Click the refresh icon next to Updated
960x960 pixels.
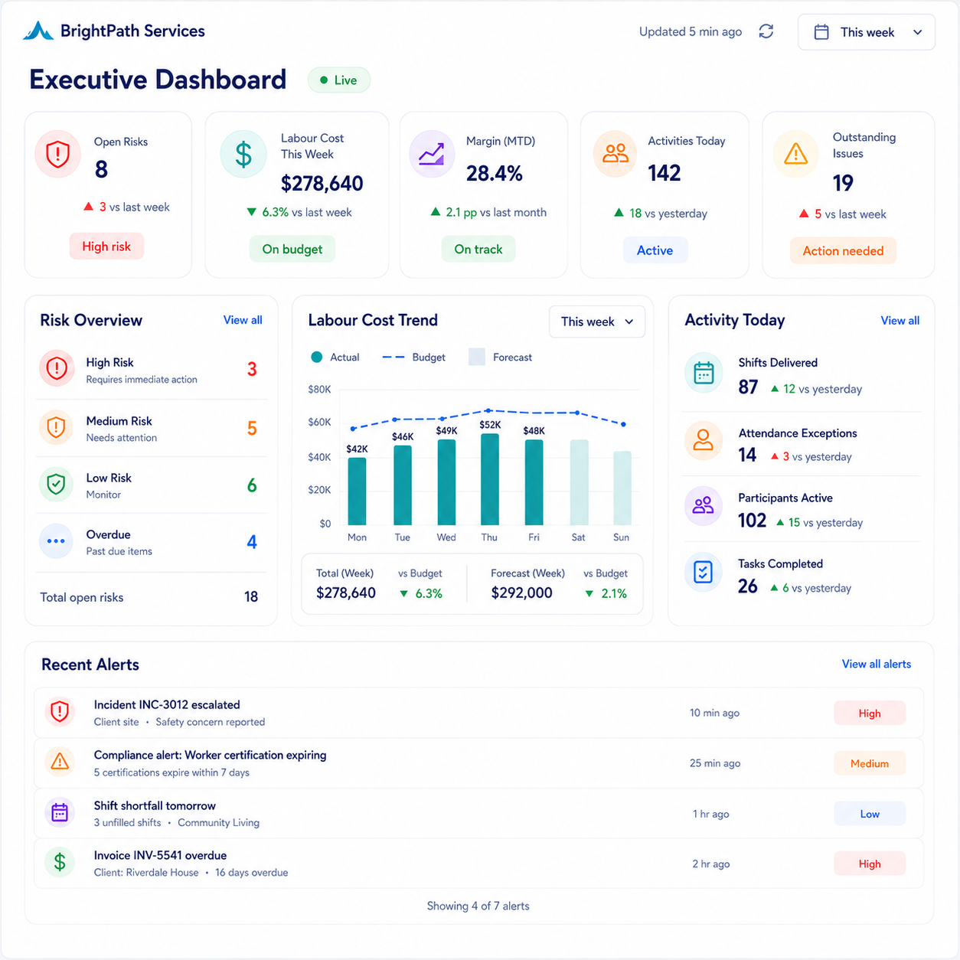click(x=766, y=31)
